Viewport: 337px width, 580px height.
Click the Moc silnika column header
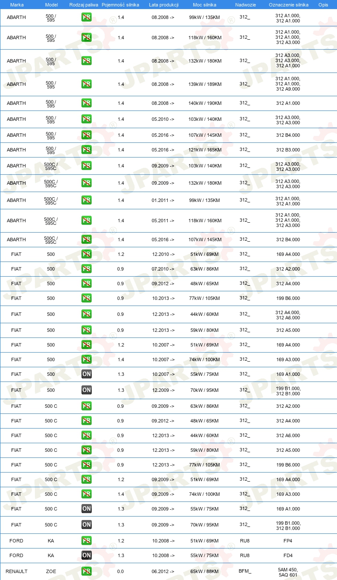(205, 4)
